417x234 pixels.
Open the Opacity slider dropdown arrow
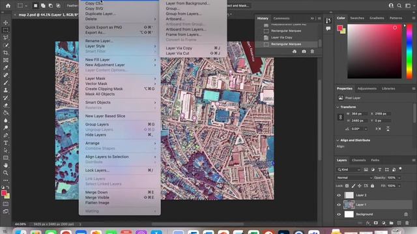399,177
